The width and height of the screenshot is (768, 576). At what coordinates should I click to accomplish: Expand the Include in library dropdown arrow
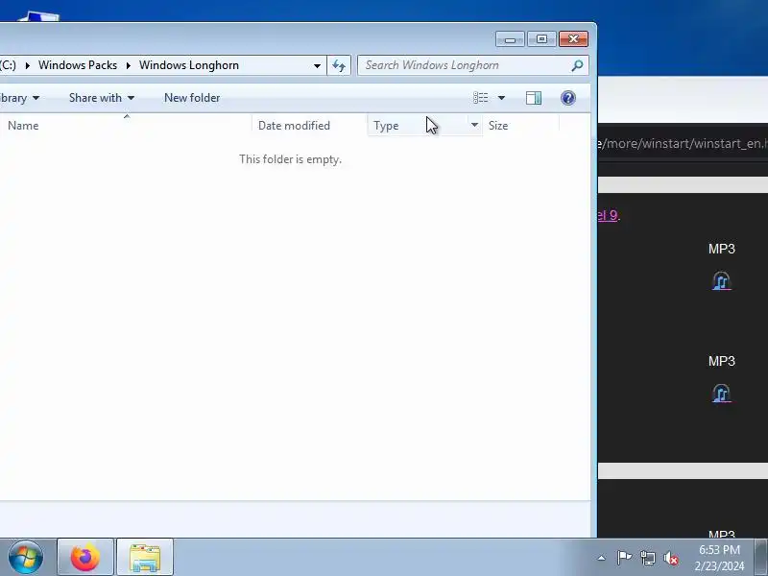pos(36,98)
